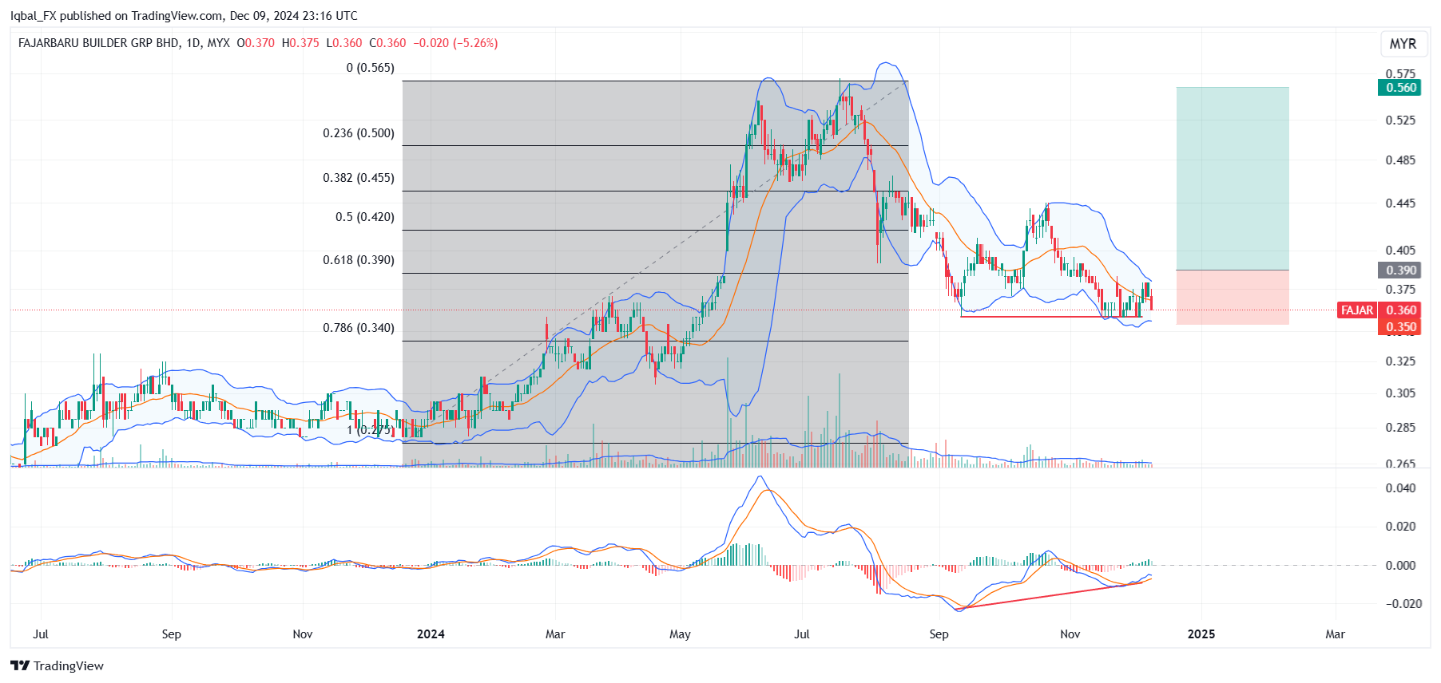Click the TradingView logo at bottom left
This screenshot has width=1441, height=683.
pos(58,665)
